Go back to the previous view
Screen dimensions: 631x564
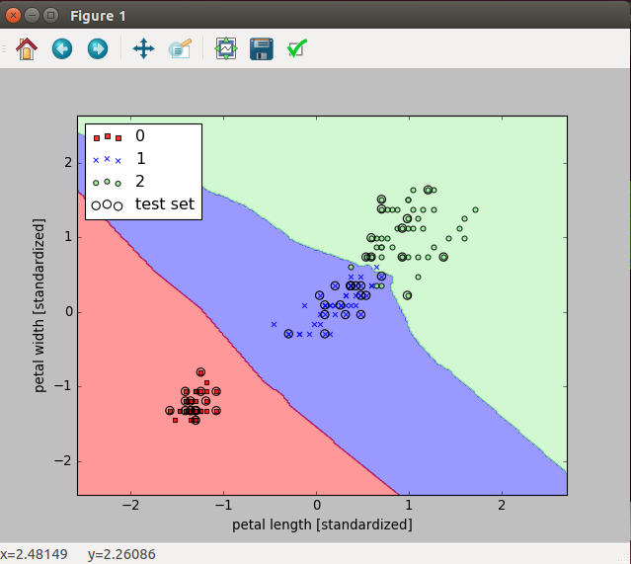pyautogui.click(x=62, y=48)
